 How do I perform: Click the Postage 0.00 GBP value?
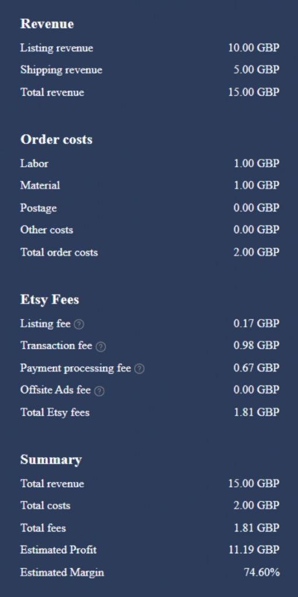[x=257, y=208]
